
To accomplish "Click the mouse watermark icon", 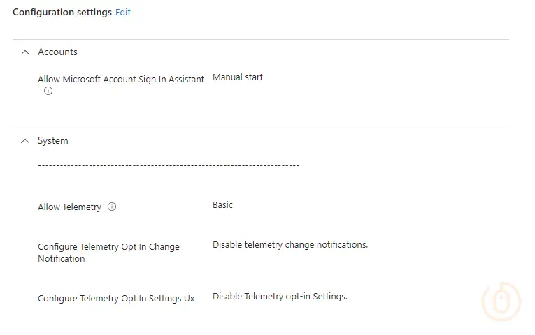I will pos(501,301).
